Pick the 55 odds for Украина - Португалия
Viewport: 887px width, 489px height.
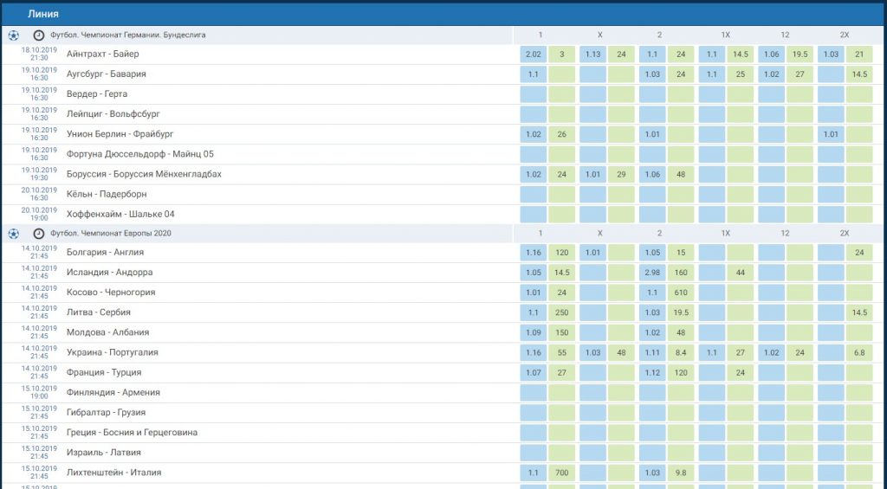(561, 353)
